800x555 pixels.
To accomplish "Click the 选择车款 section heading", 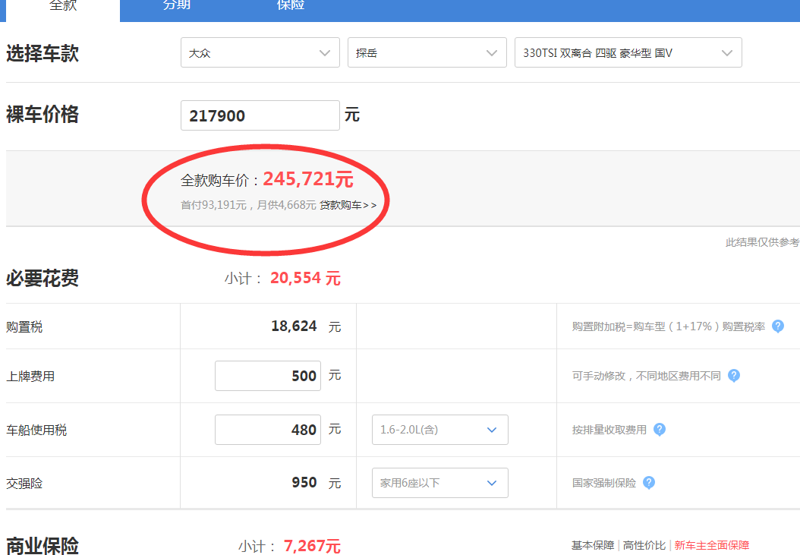I will 43,53.
